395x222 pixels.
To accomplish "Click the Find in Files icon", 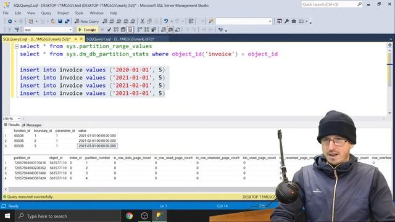I will pyautogui.click(x=211, y=22).
